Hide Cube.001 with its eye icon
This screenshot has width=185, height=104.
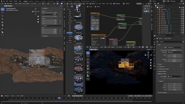[181, 13]
